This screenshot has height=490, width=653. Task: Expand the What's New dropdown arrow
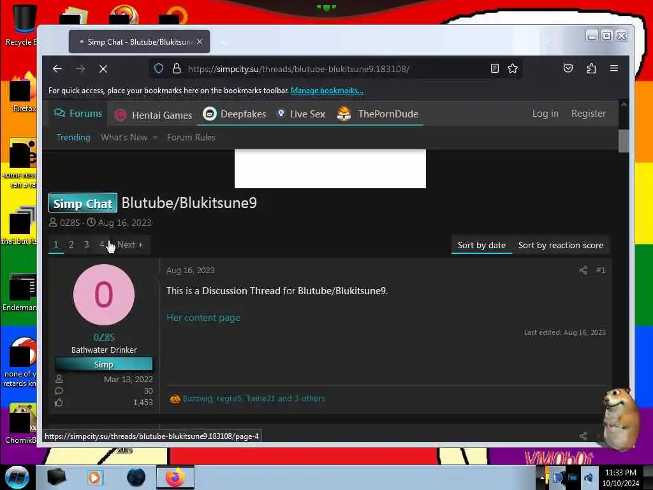(x=155, y=138)
